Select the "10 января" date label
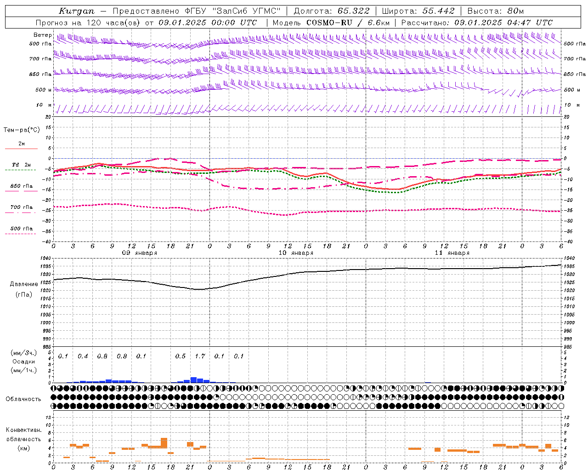Viewport: 588px width, 471px height. [296, 253]
